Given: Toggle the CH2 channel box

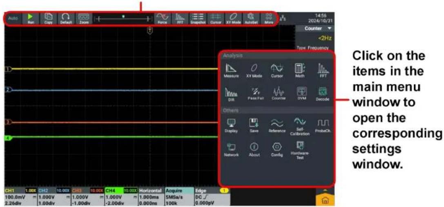Looking at the screenshot, I should (53, 197).
